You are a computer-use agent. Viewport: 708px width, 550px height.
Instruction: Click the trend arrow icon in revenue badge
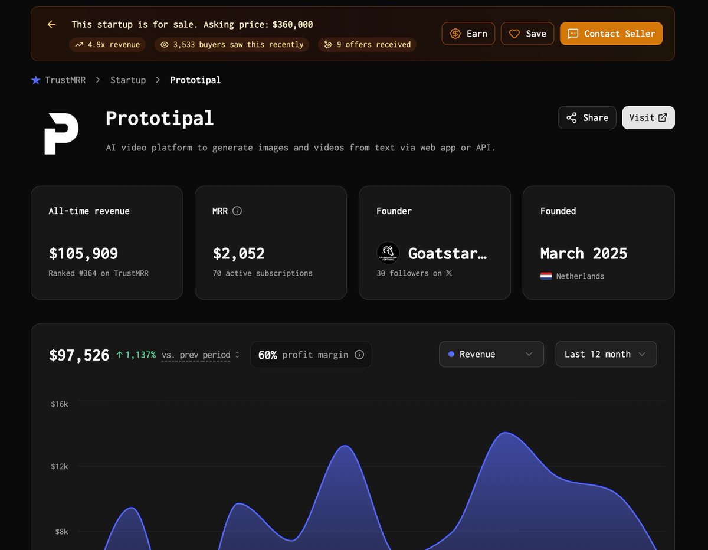point(79,44)
